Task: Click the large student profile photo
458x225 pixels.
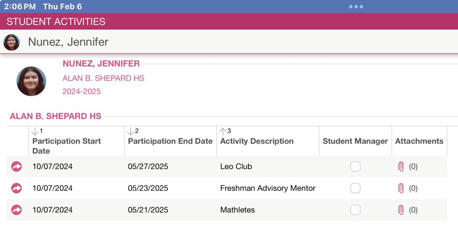Action: 31,81
